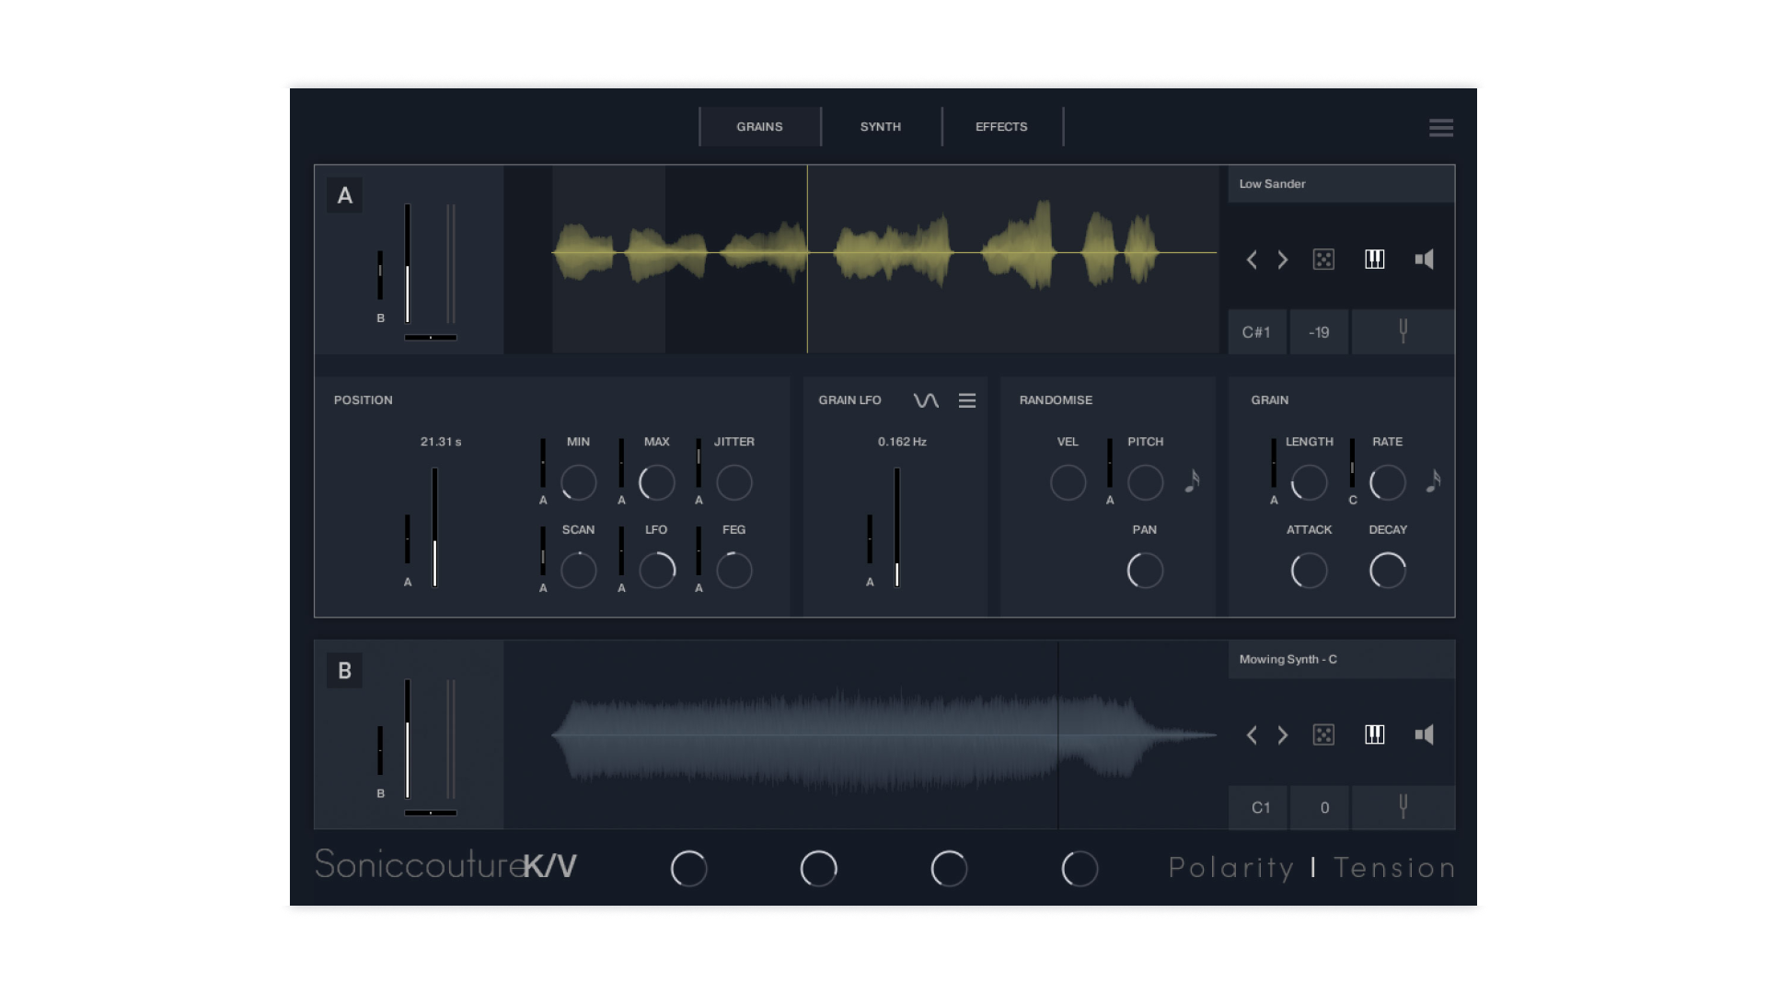Viewport: 1767px width, 994px height.
Task: Randomize layer B sample with dice icon
Action: (1322, 734)
